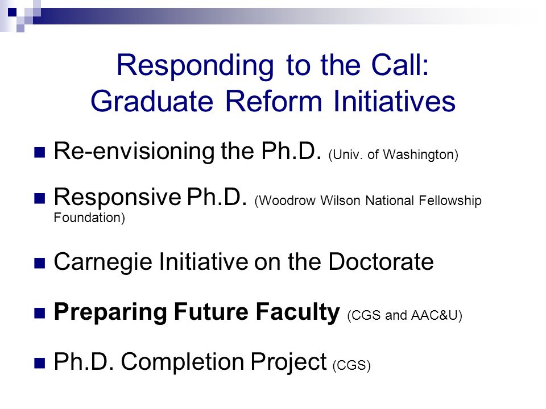This screenshot has width=546, height=409.
Task: Select the "Responsive Ph.D." heading text
Action: (x=150, y=197)
